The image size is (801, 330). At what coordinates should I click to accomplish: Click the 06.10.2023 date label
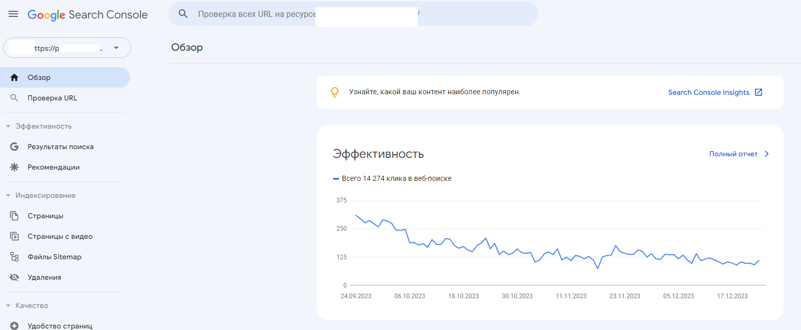[x=410, y=296]
